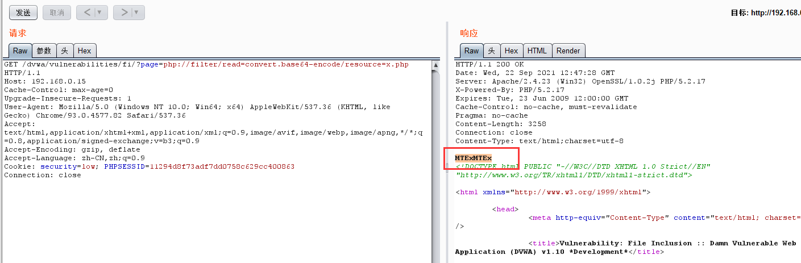Open the back-history dropdown arrow
The width and height of the screenshot is (801, 263).
tap(99, 12)
